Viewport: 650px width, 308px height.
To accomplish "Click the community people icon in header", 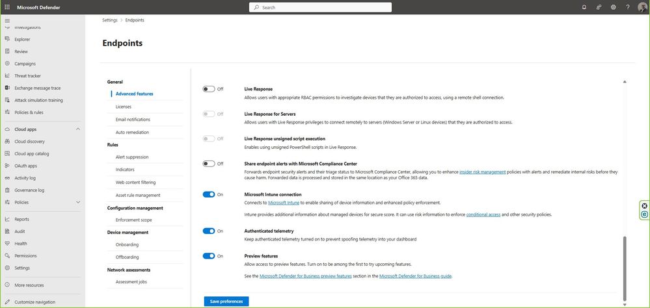I will pyautogui.click(x=599, y=7).
